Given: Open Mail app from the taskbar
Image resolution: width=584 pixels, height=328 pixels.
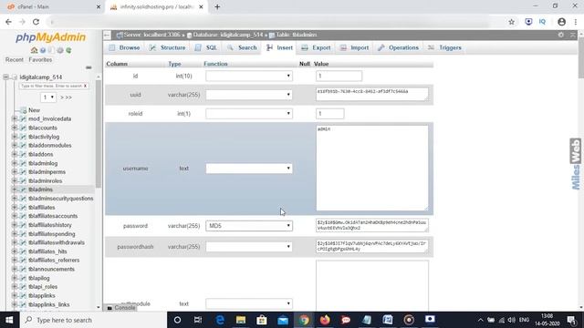Looking at the screenshot, I should (283, 320).
